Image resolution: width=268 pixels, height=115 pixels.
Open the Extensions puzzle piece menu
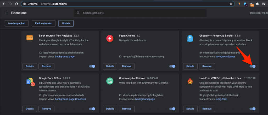click(x=258, y=4)
